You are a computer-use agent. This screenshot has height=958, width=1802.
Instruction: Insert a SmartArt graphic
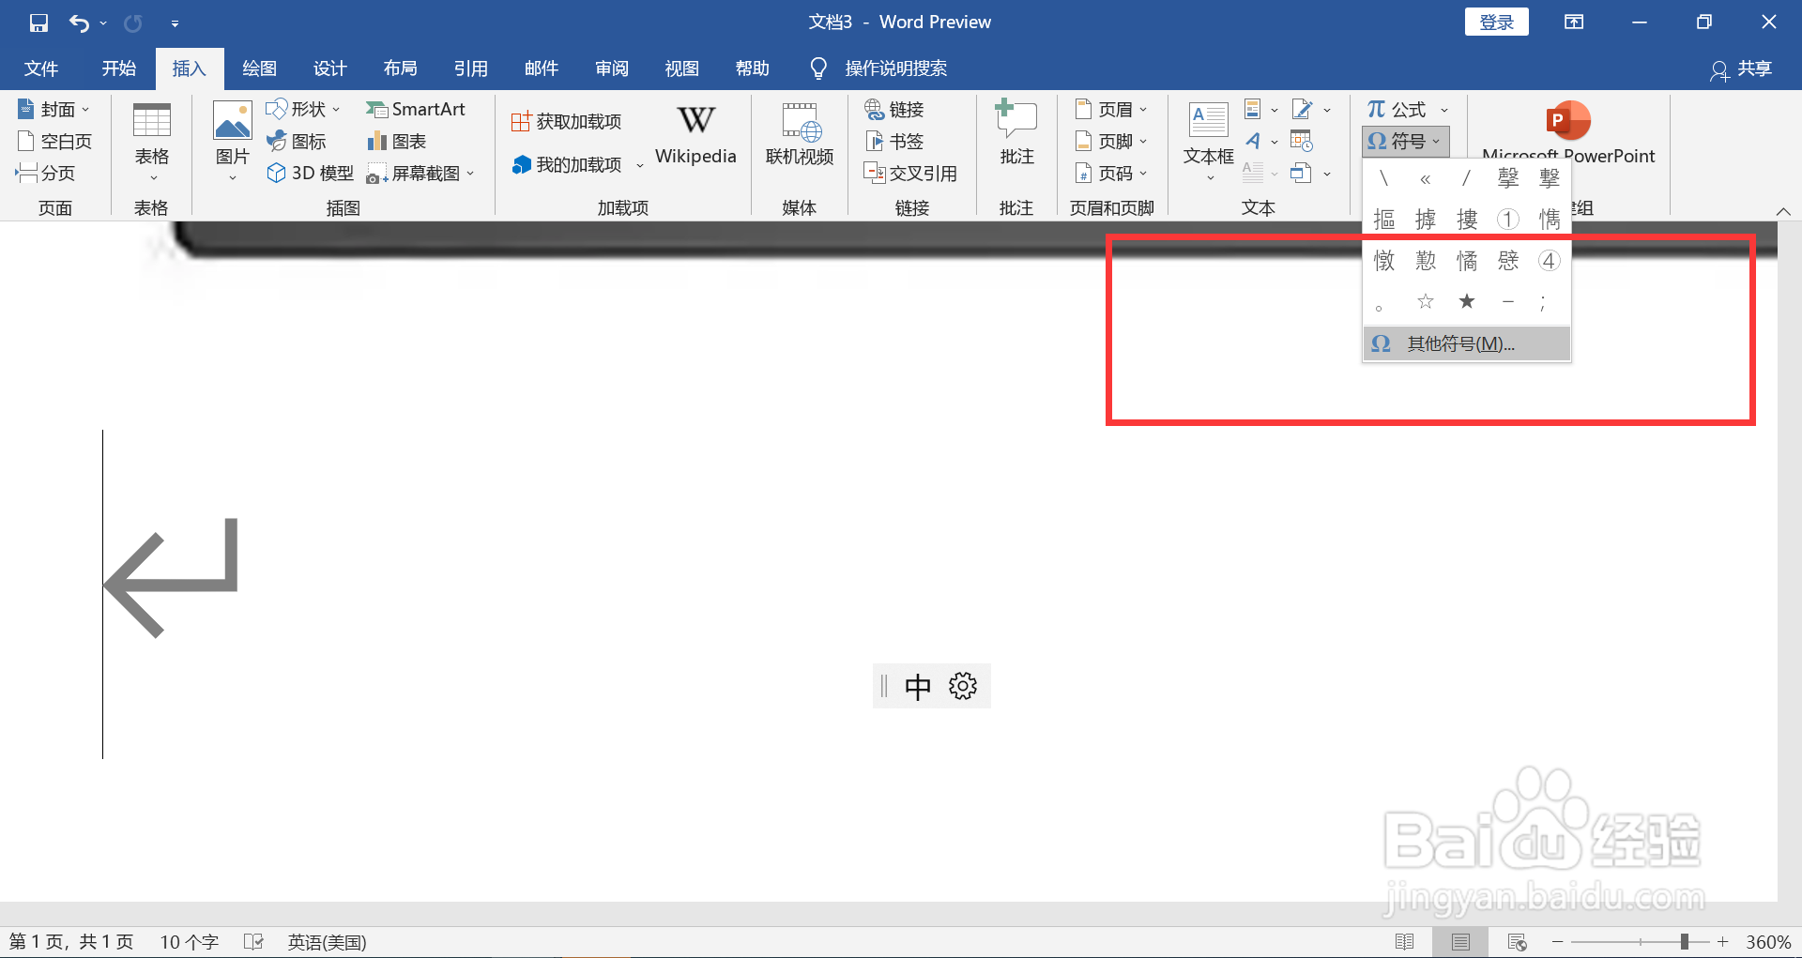click(x=417, y=109)
